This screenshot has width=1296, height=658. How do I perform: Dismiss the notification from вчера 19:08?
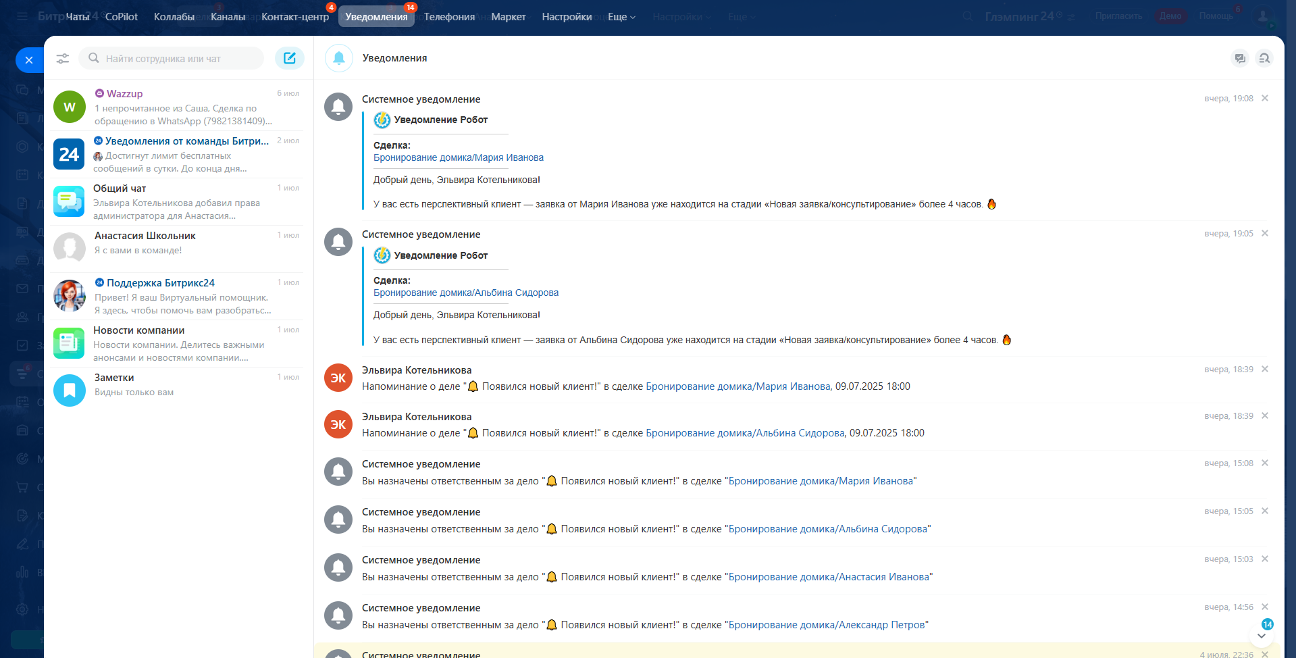(1265, 99)
